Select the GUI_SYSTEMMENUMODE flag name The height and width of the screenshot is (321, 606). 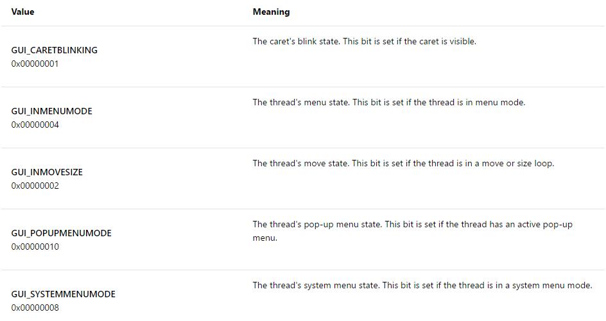tap(64, 294)
